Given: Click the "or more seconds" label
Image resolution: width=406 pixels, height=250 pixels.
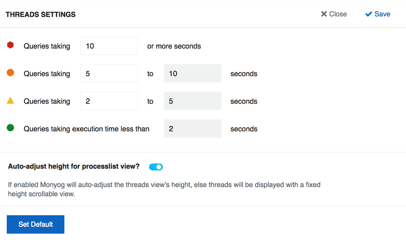Looking at the screenshot, I should click(x=174, y=46).
